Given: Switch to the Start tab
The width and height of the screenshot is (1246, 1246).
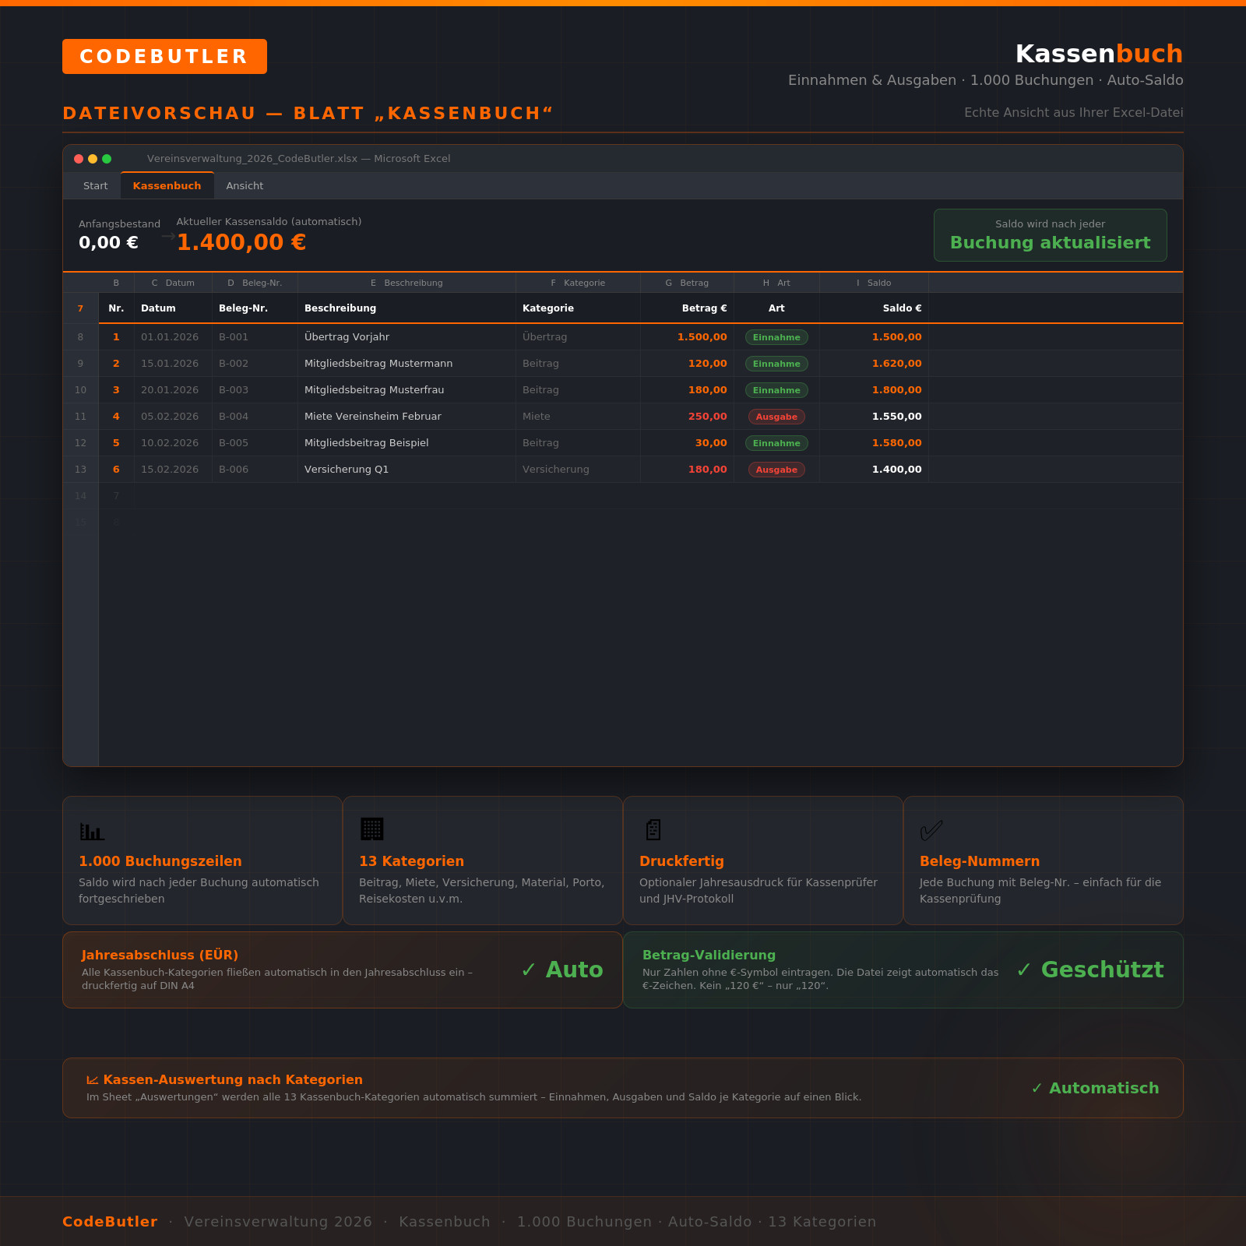Looking at the screenshot, I should point(96,186).
